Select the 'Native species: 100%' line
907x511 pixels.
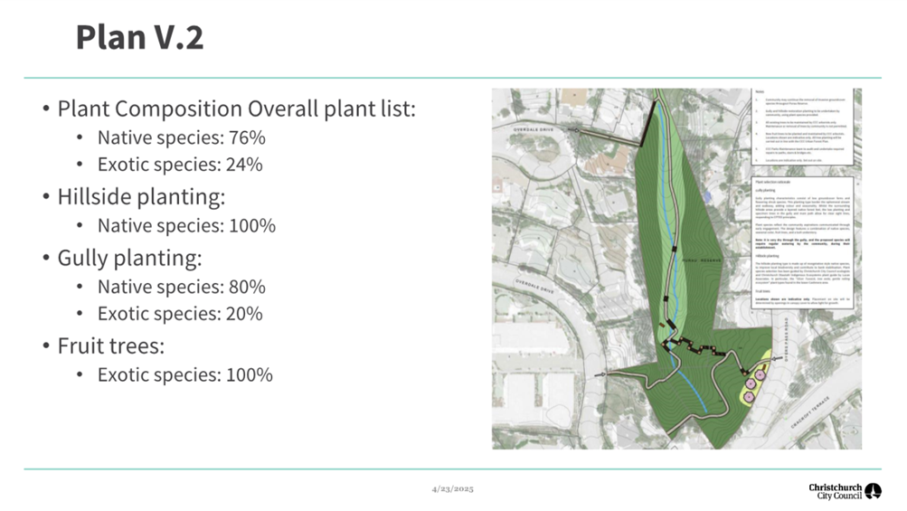pos(186,225)
